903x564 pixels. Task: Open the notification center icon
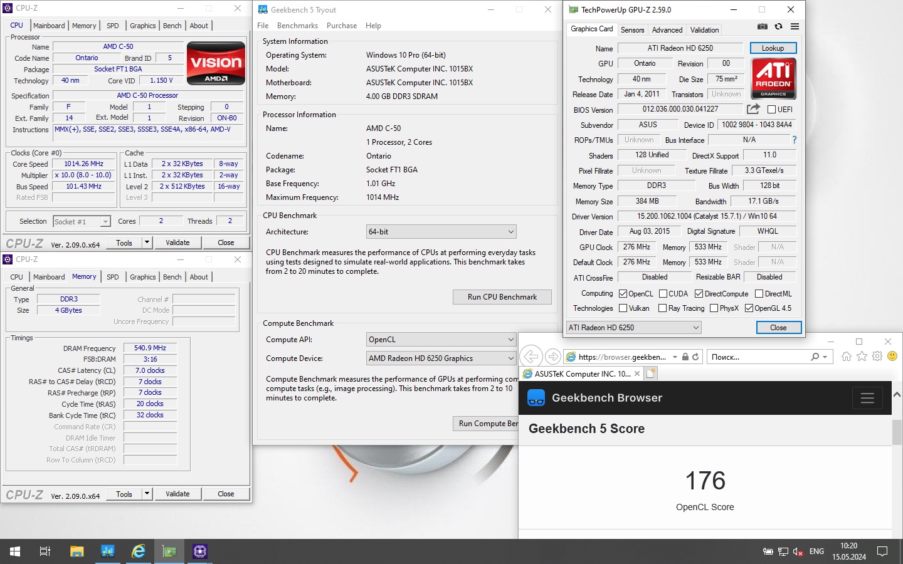[x=882, y=551]
